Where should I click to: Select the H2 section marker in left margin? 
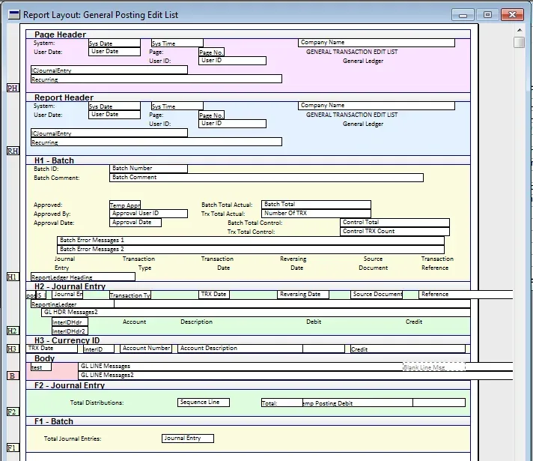(12, 331)
